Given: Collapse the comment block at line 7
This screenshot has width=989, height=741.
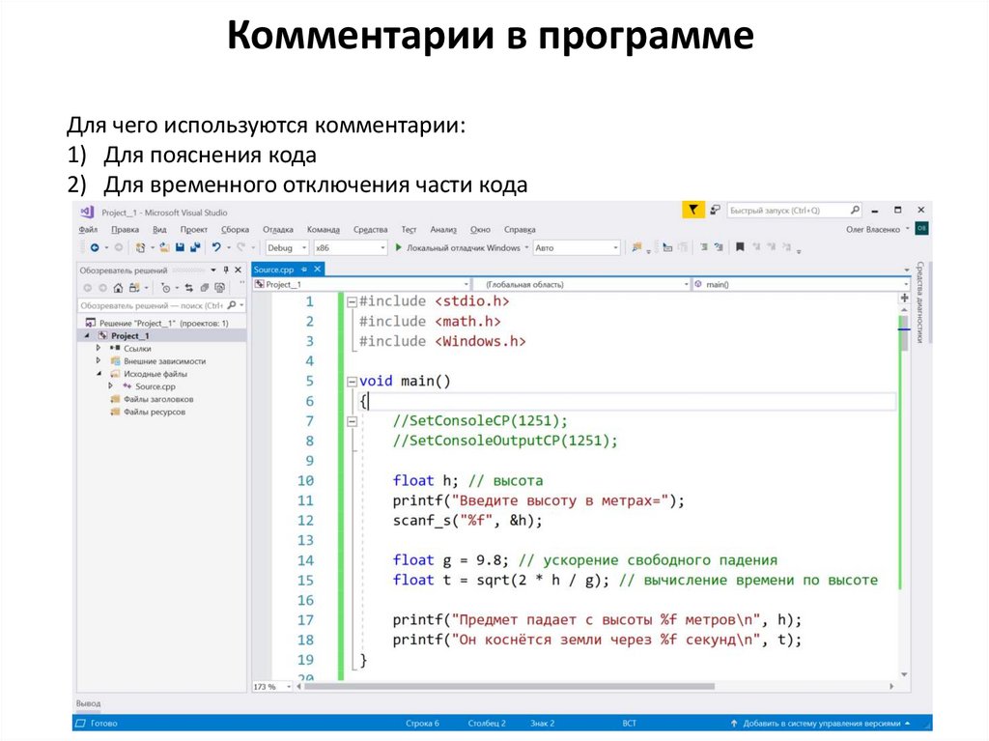Looking at the screenshot, I should pos(352,421).
